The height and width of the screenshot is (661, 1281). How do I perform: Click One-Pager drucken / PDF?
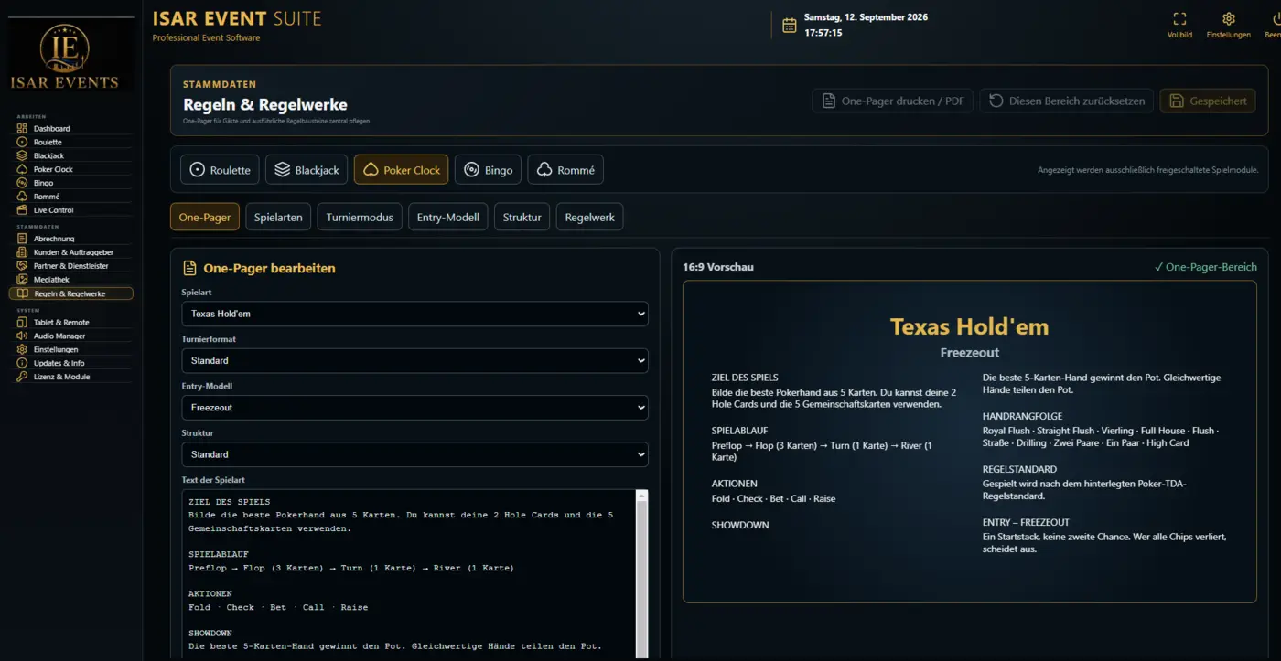892,101
